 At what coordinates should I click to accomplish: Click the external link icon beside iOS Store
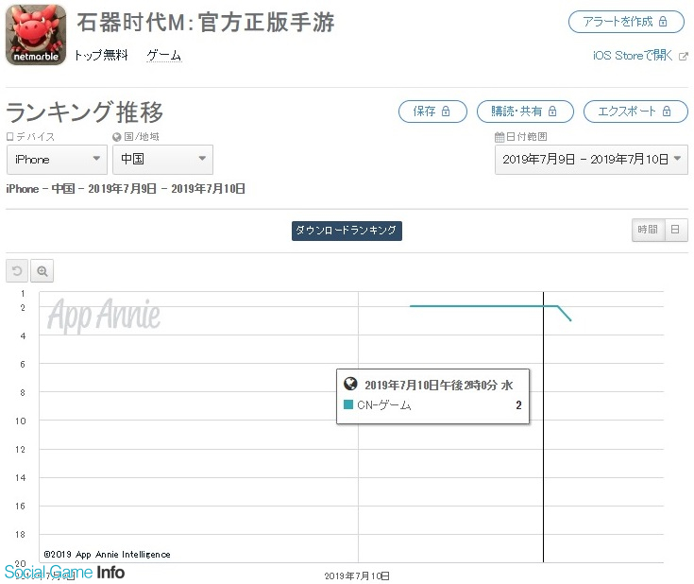coord(684,57)
